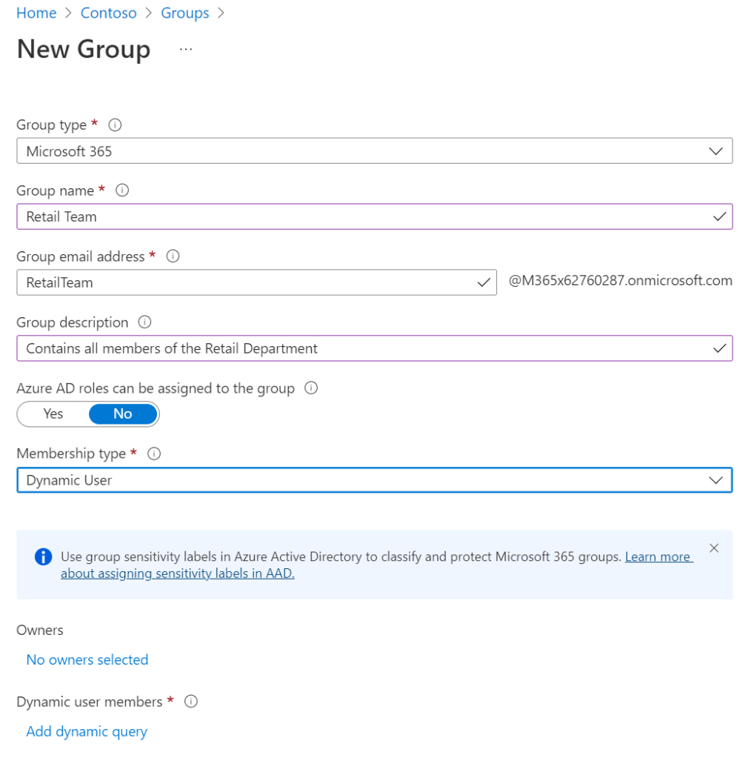Open the Membership type dropdown
The image size is (751, 758).
tap(374, 480)
